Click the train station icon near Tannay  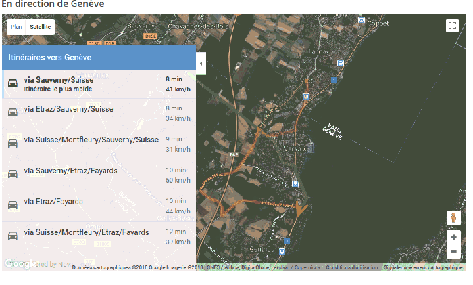[x=341, y=63]
